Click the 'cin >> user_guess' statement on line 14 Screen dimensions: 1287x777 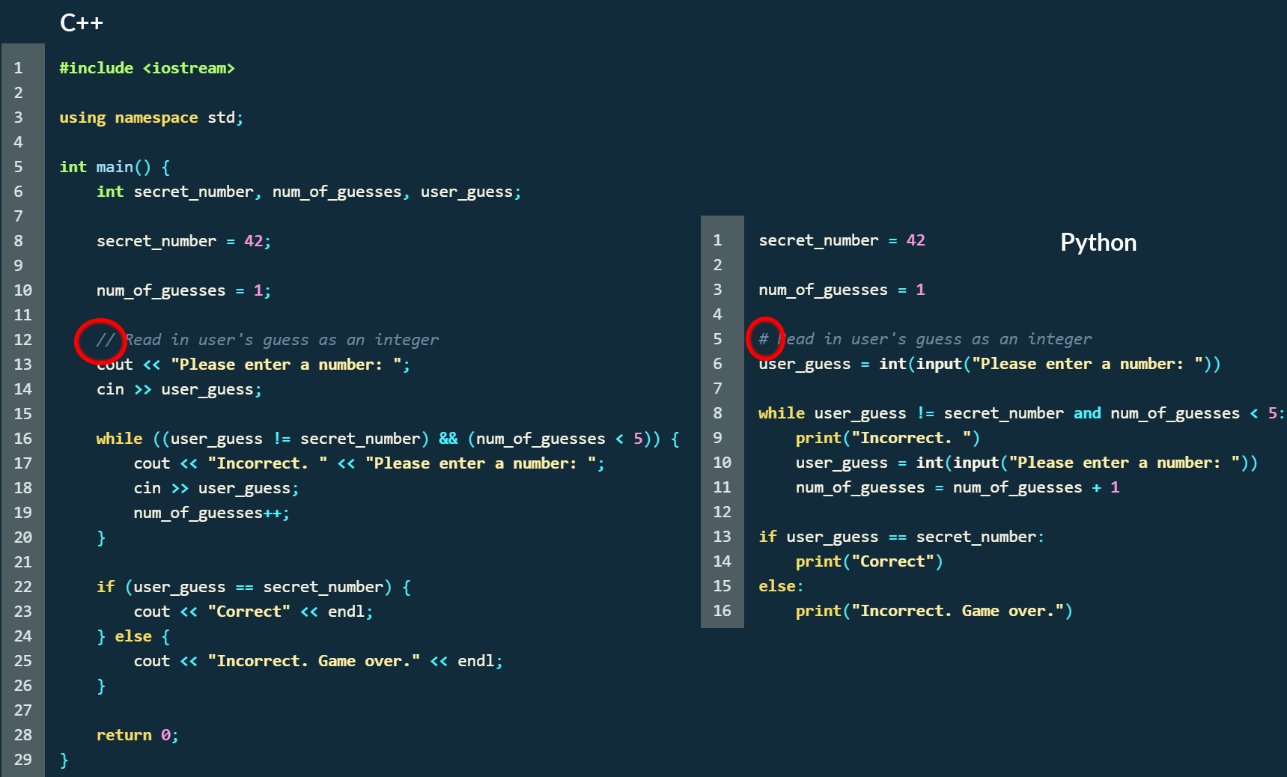(179, 389)
